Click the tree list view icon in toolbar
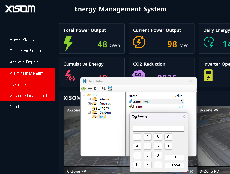Image resolution: width=230 pixels, height=174 pixels. [x=96, y=88]
